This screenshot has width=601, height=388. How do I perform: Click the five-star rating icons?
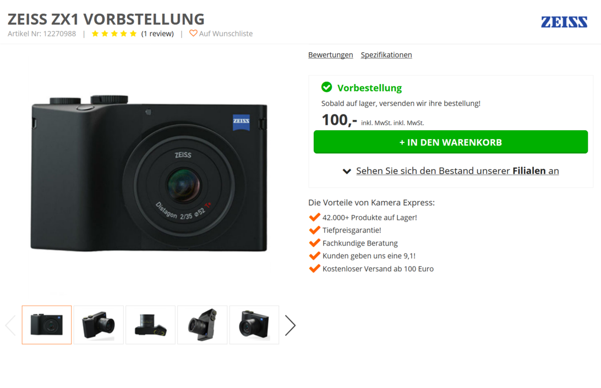[114, 34]
